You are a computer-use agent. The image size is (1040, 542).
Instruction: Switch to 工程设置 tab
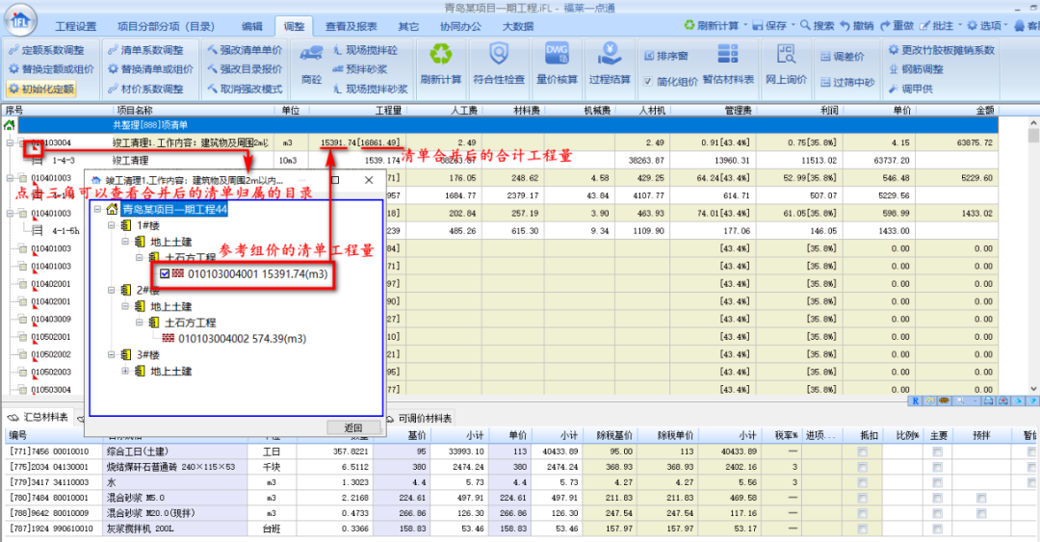tap(76, 27)
